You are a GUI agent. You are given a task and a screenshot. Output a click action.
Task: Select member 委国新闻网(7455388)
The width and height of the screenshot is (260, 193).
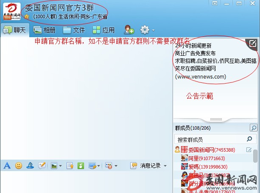point(212,150)
